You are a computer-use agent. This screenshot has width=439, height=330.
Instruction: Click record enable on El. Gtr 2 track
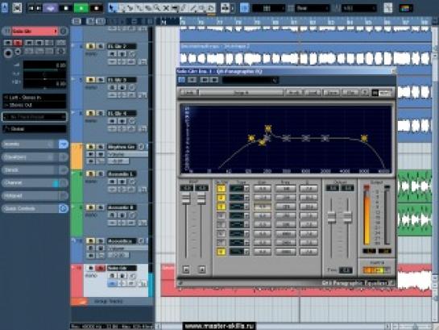(x=113, y=53)
